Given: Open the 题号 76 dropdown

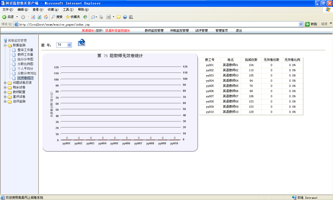Looking at the screenshot, I should click(x=69, y=45).
